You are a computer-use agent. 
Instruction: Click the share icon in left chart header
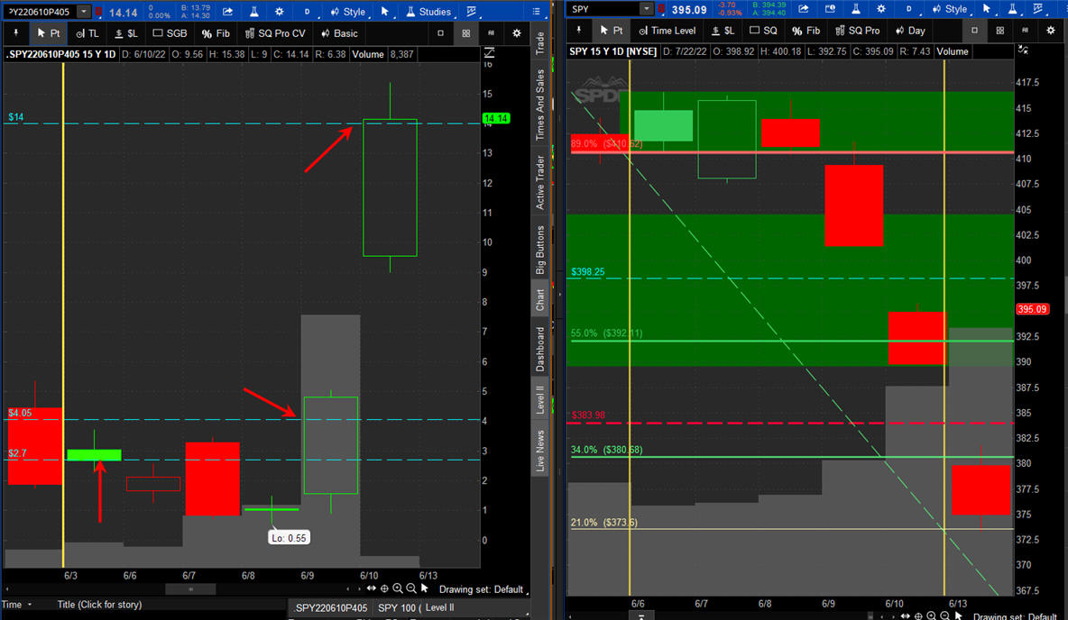[x=227, y=12]
